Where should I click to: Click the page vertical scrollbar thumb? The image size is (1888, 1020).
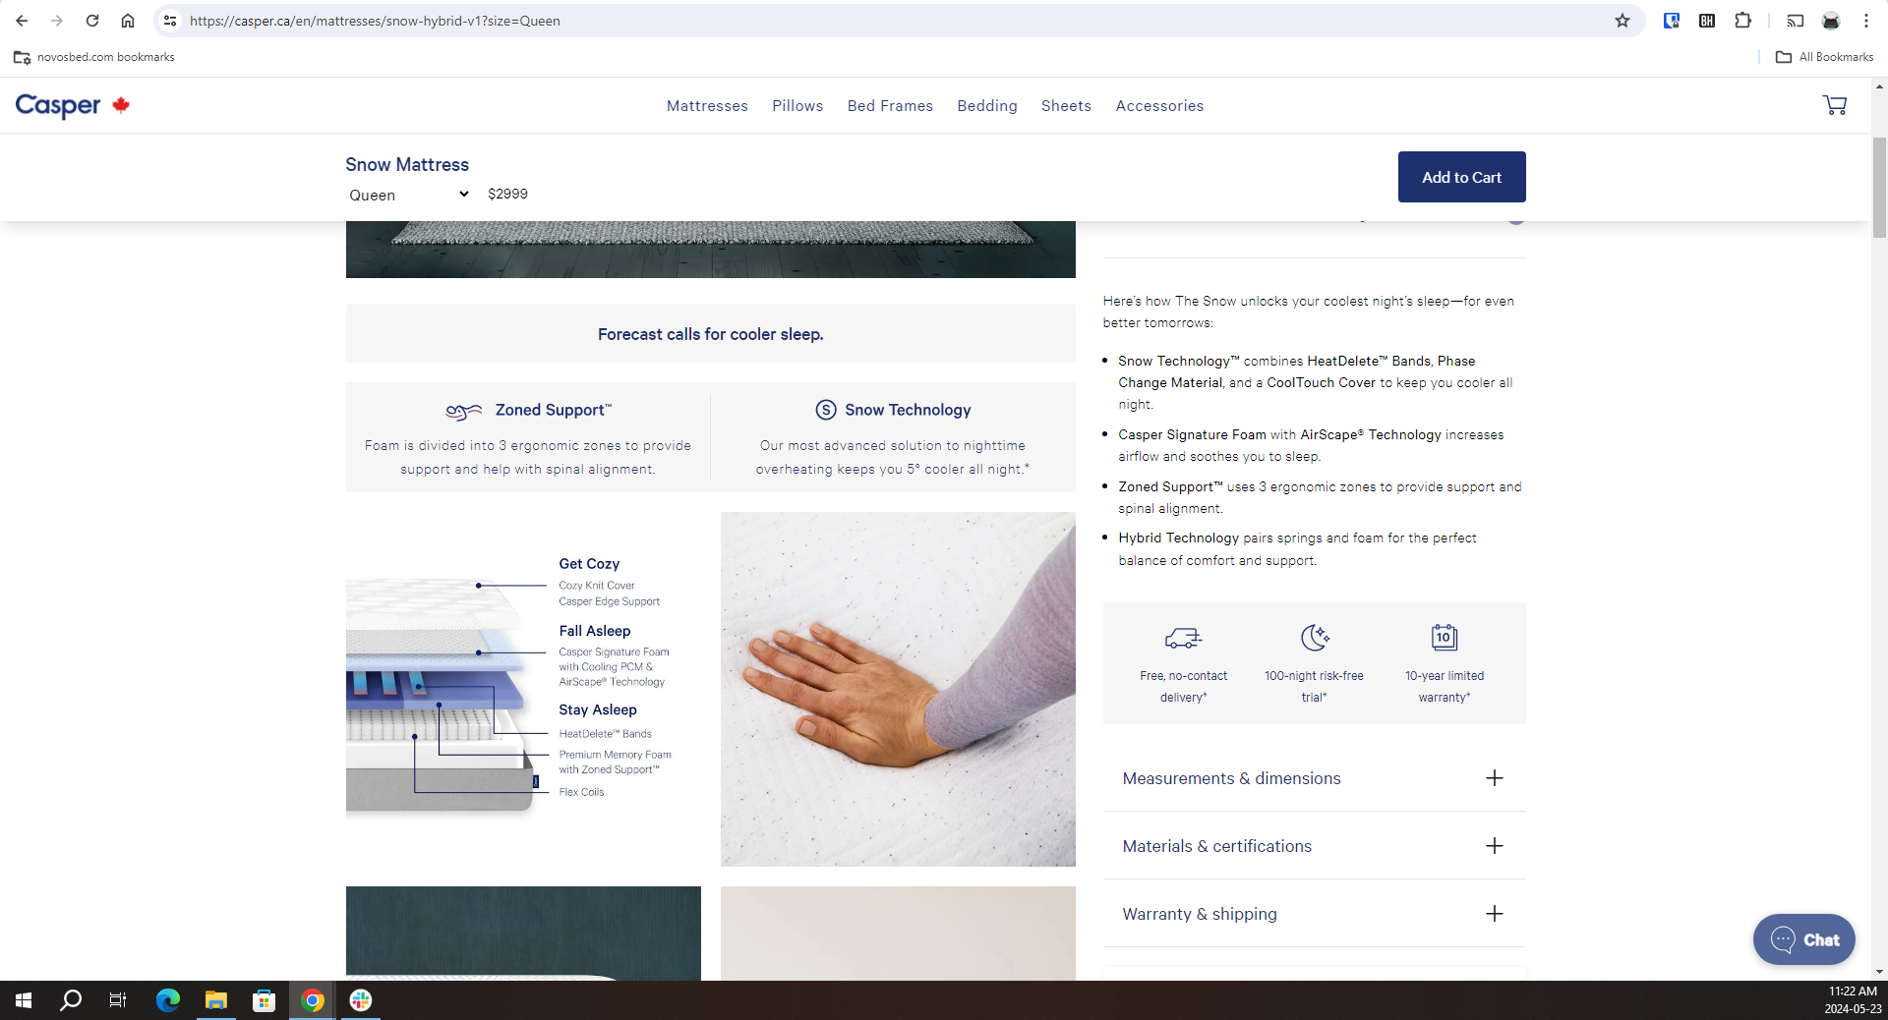(x=1879, y=187)
